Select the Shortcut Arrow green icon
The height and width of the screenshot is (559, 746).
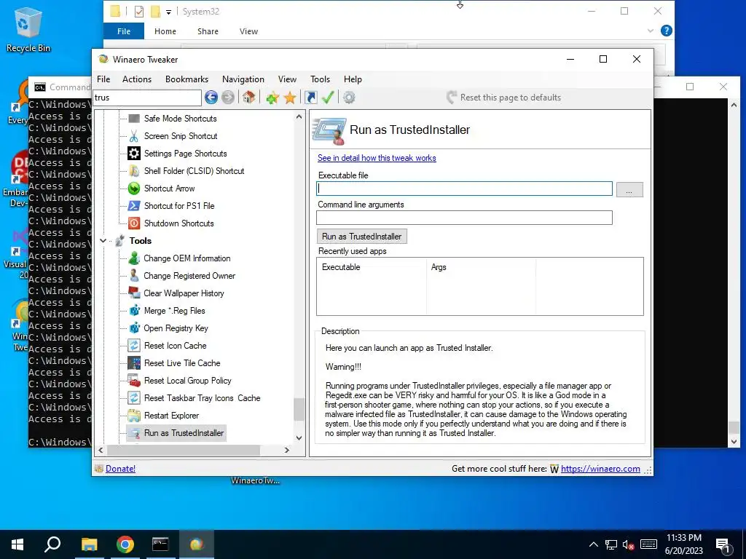pyautogui.click(x=134, y=189)
